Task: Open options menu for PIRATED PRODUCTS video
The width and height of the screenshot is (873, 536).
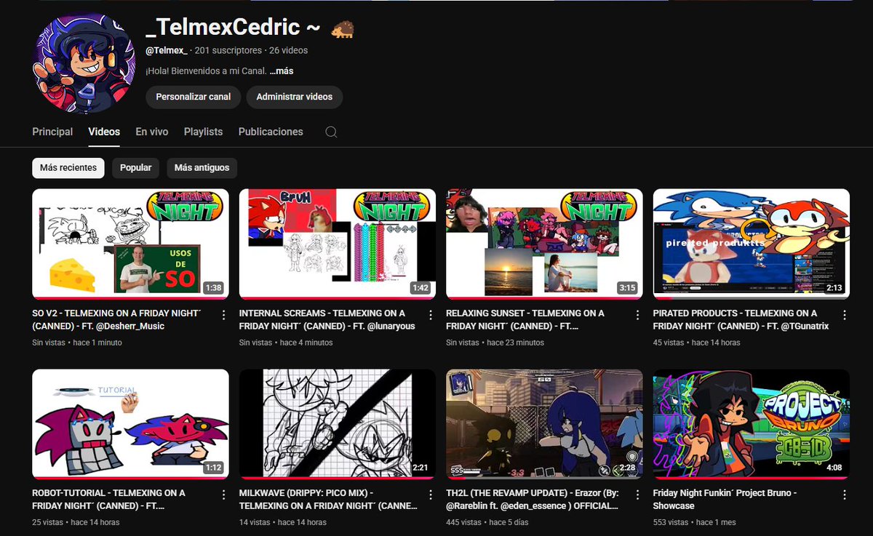Action: pyautogui.click(x=845, y=315)
